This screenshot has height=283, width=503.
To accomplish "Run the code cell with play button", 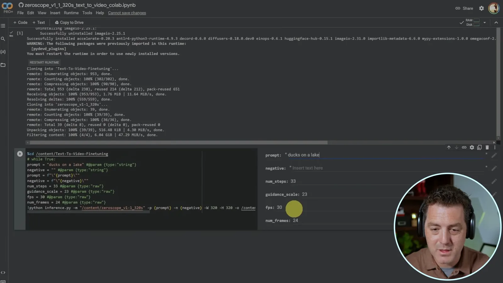I will coord(20,154).
